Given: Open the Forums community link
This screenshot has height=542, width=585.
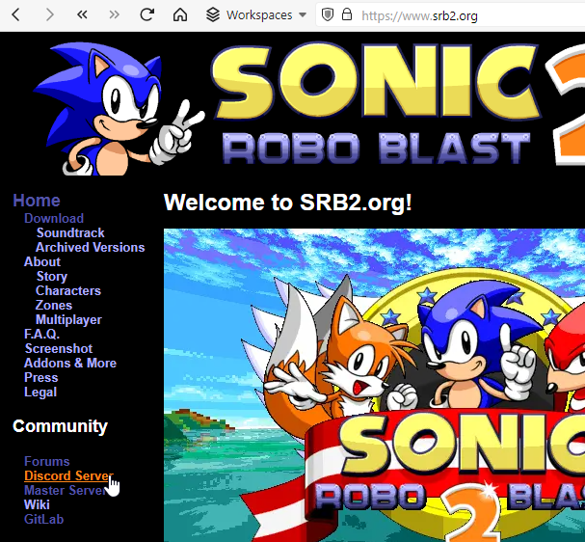Looking at the screenshot, I should [46, 461].
